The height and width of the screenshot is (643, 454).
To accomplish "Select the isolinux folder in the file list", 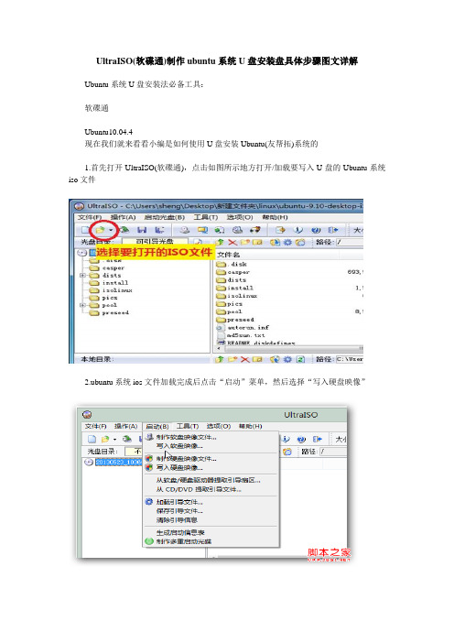I will click(x=237, y=296).
